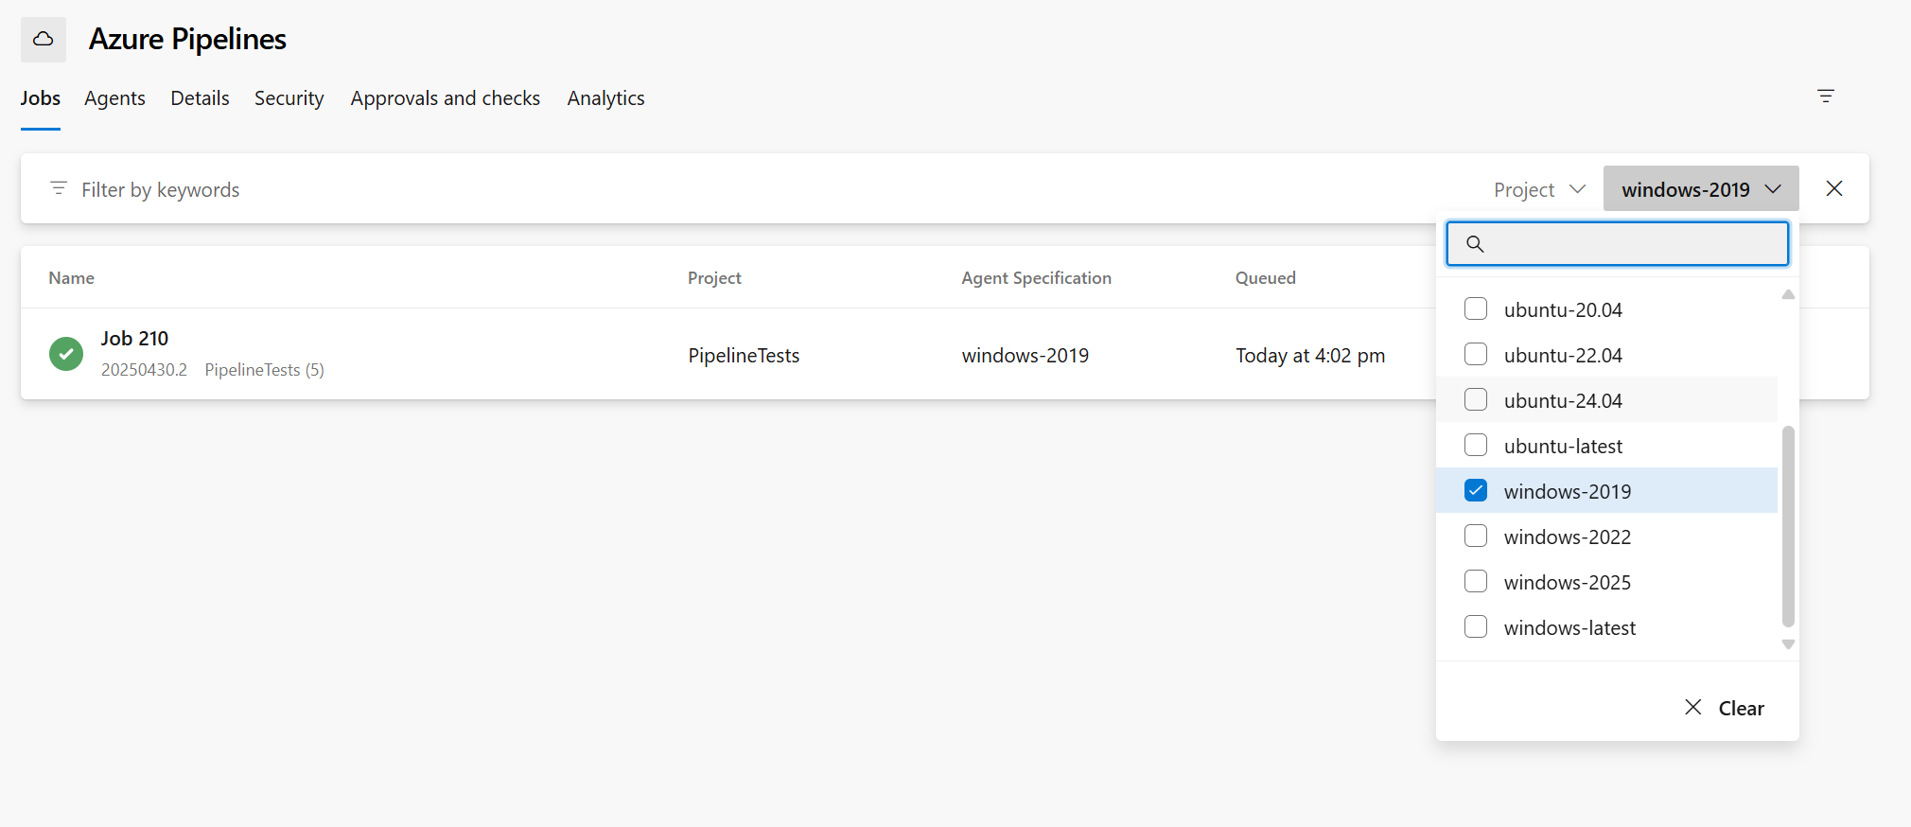Enable the windows-latest checkbox
1911x827 pixels.
(x=1476, y=627)
